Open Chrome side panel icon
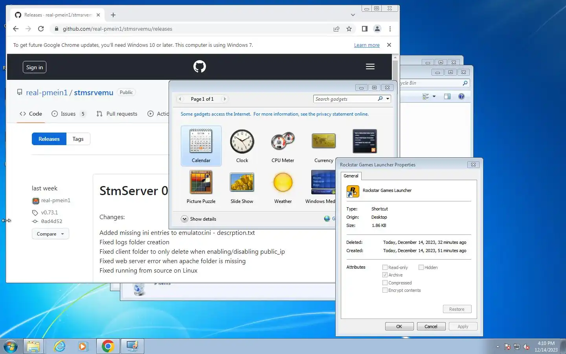Viewport: 566px width, 354px height. [x=365, y=29]
